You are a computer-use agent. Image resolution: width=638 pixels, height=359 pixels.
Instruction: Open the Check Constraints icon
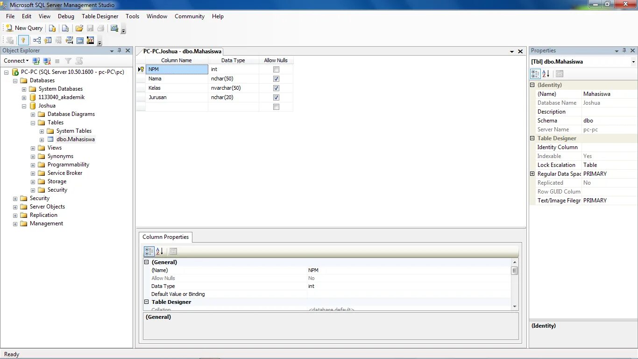click(x=80, y=41)
